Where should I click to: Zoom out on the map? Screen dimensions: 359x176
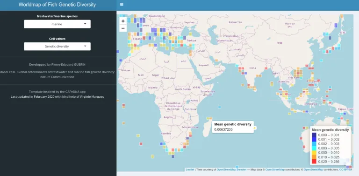coord(123,28)
